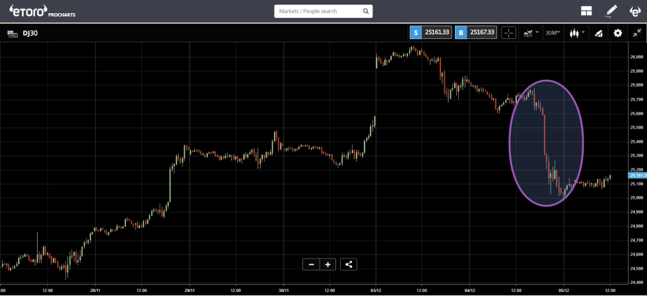This screenshot has width=647, height=296.
Task: Click the Buy button at 25167.33
Action: pyautogui.click(x=476, y=32)
